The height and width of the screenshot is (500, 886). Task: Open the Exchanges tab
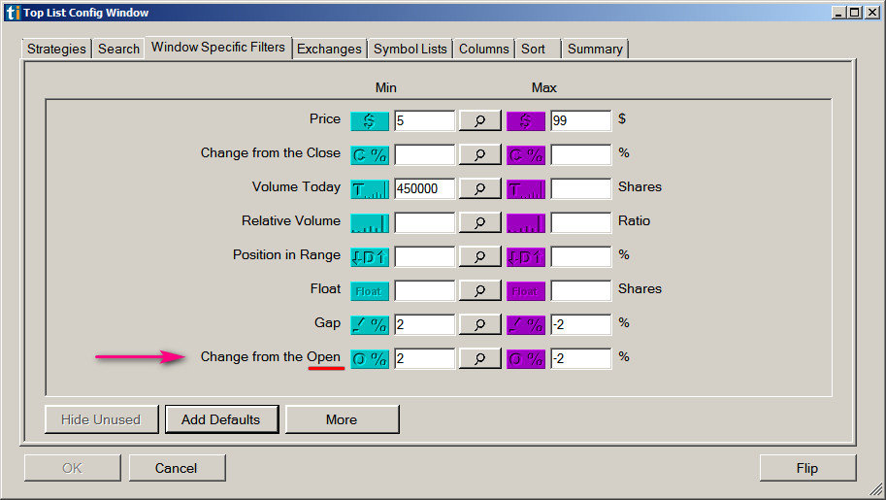coord(329,49)
